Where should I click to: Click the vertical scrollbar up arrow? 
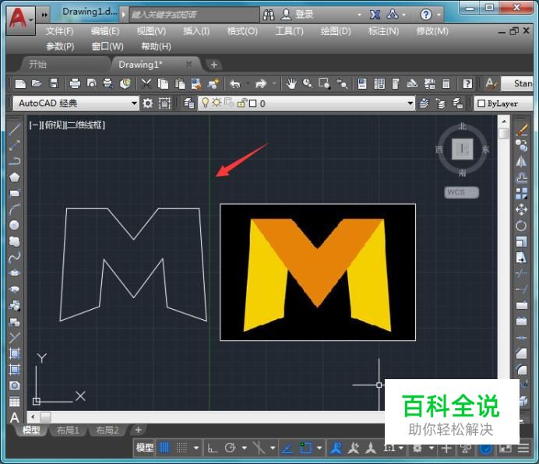pyautogui.click(x=504, y=121)
